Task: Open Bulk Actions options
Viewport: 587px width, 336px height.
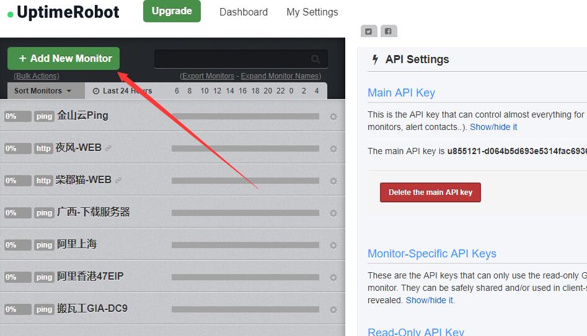Action: coord(37,76)
